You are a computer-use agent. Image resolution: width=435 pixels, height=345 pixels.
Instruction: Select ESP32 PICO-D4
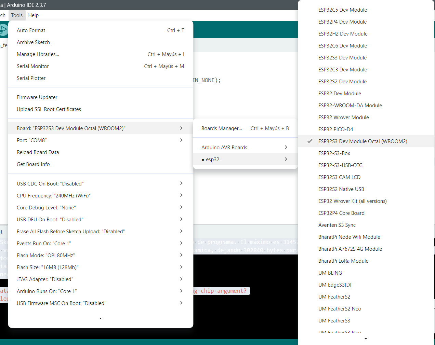pyautogui.click(x=366, y=129)
